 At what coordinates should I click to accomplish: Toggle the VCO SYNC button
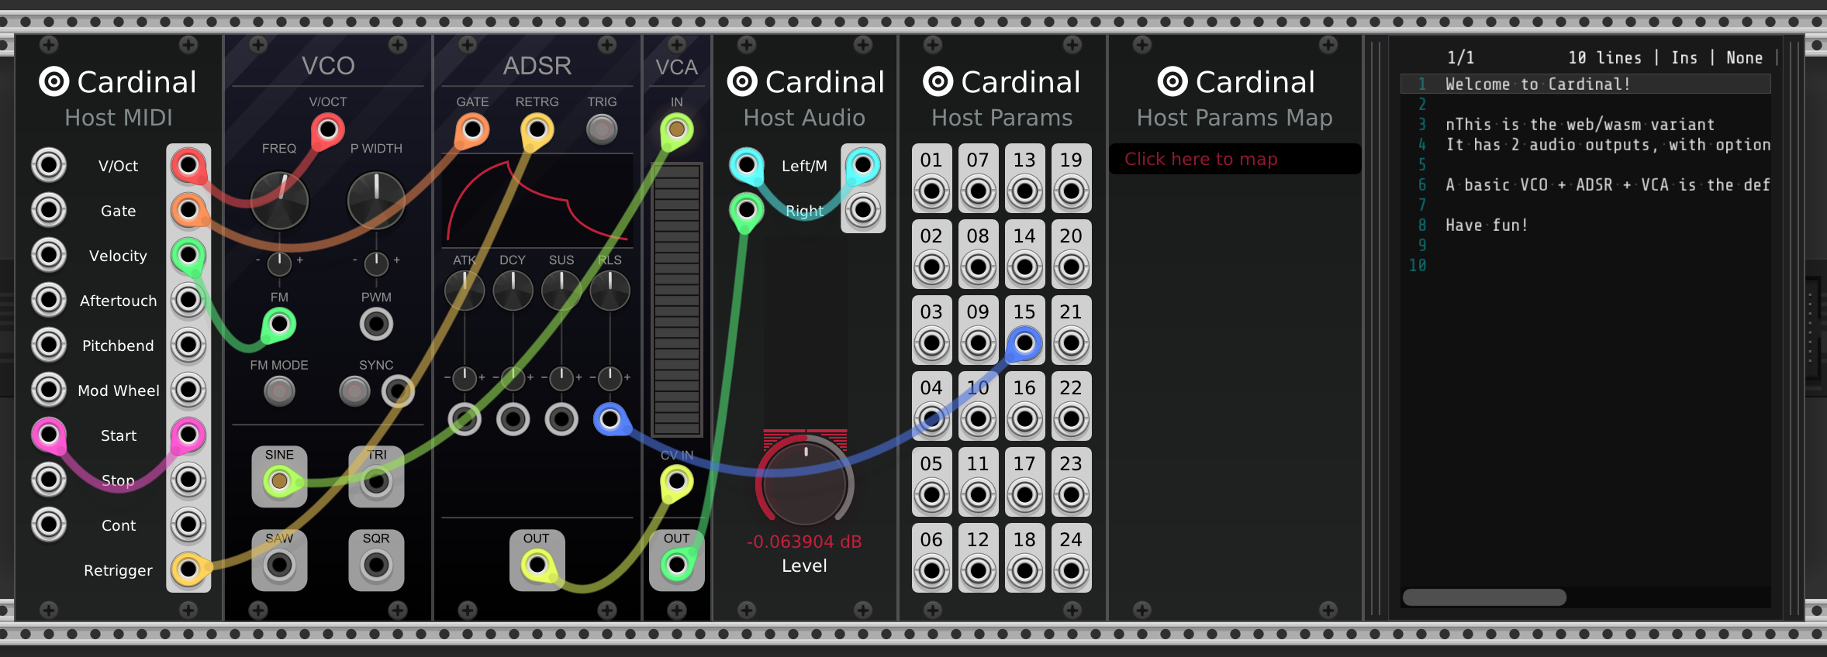coord(354,391)
